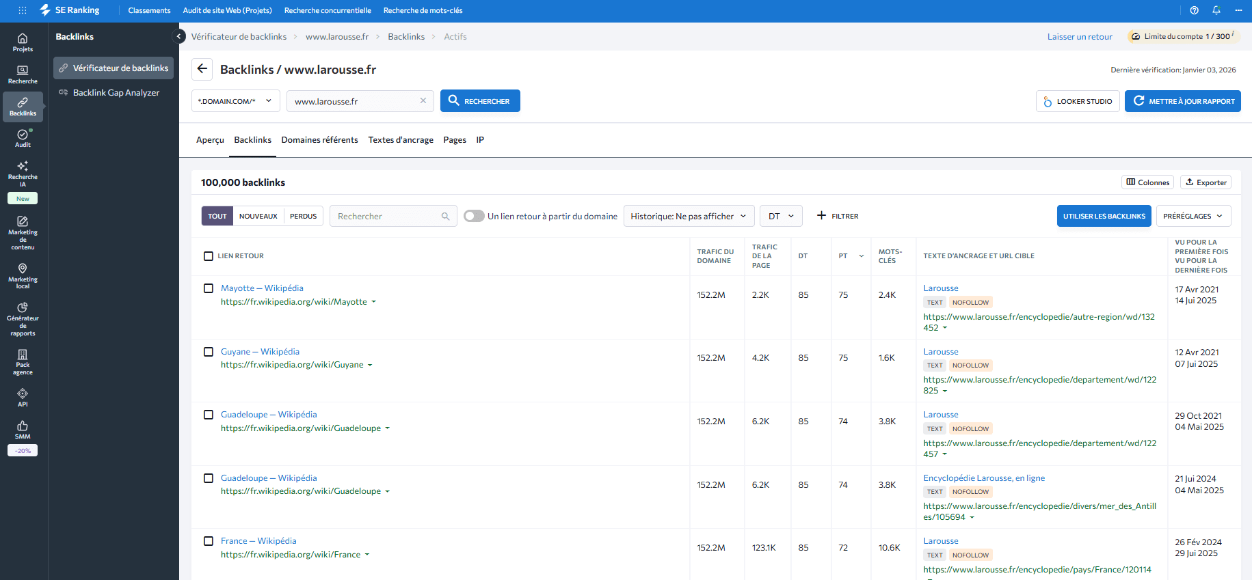Click the notifications bell icon
The height and width of the screenshot is (580, 1252).
tap(1216, 10)
